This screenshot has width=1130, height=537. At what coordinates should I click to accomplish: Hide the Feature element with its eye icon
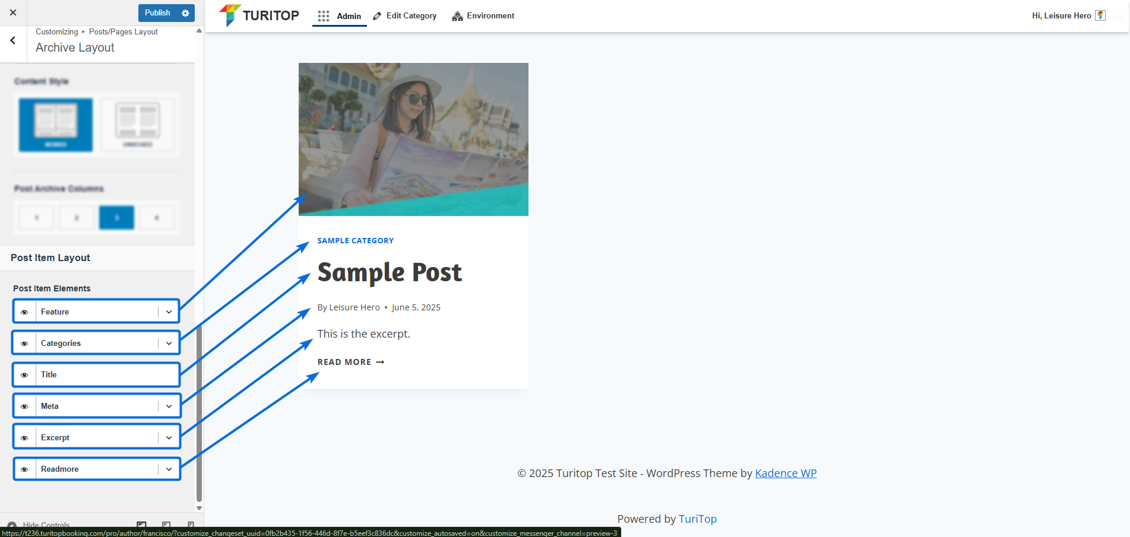click(24, 312)
